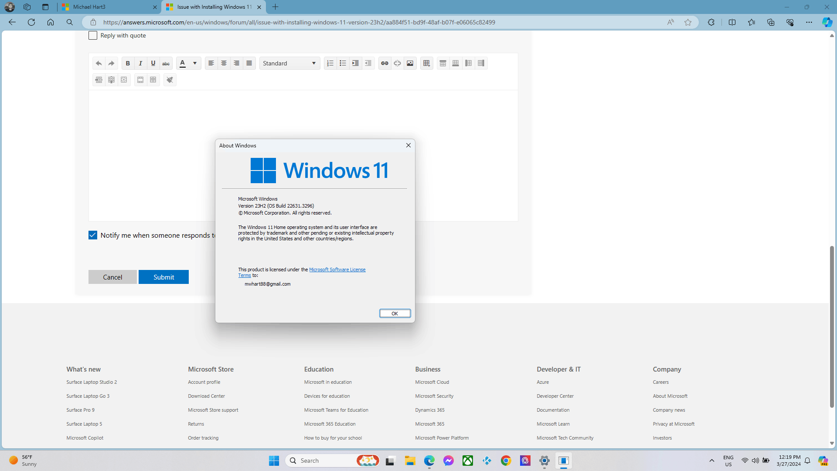837x471 pixels.
Task: Close the About Windows dialog
Action: pyautogui.click(x=408, y=145)
